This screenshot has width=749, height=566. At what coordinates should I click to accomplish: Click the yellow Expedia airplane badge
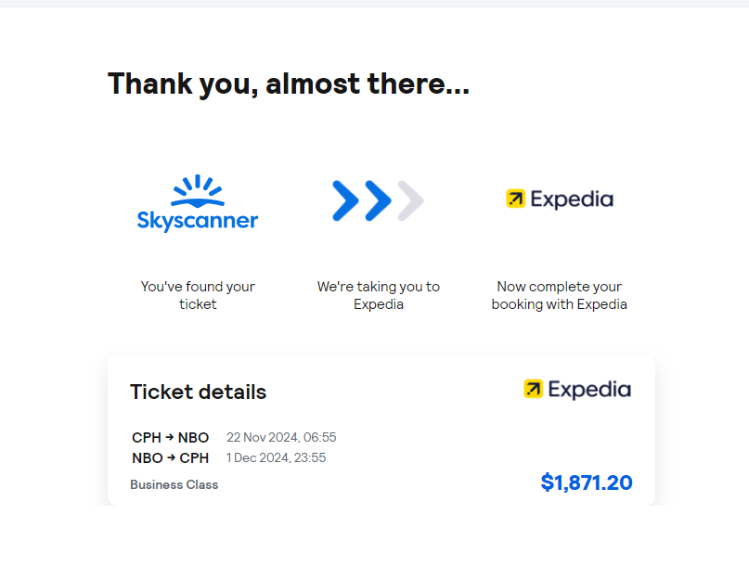click(x=514, y=198)
